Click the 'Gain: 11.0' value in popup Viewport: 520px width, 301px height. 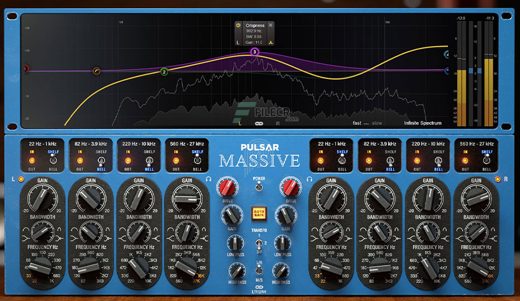pyautogui.click(x=254, y=43)
